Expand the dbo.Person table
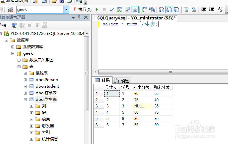 click(x=25, y=80)
